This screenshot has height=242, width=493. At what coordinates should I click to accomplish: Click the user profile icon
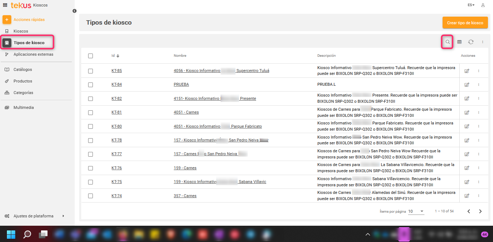(x=483, y=5)
